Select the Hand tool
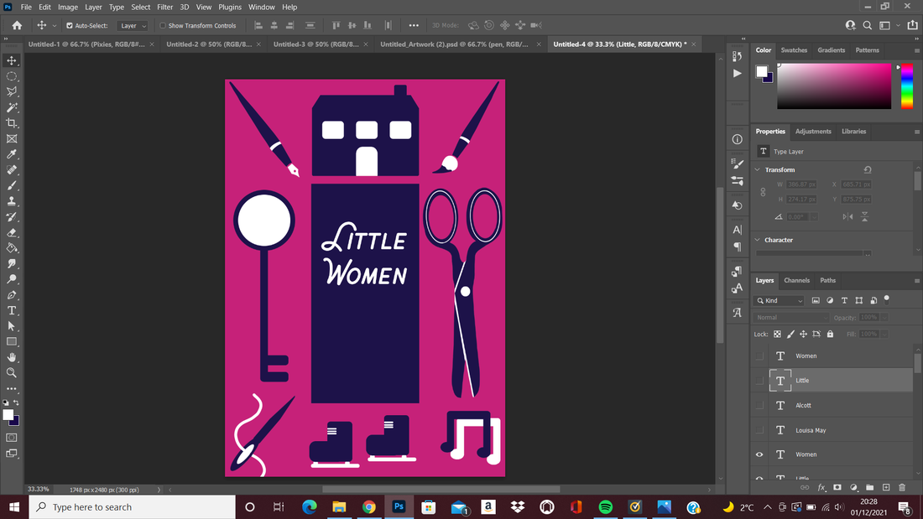 (x=12, y=357)
